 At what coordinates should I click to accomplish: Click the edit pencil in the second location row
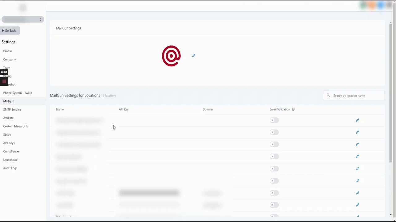tap(357, 132)
